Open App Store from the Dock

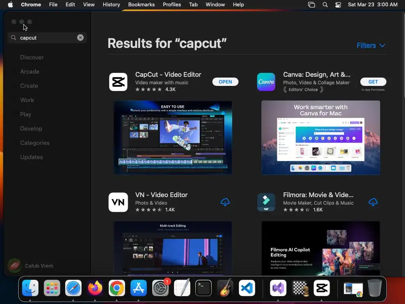(138, 288)
